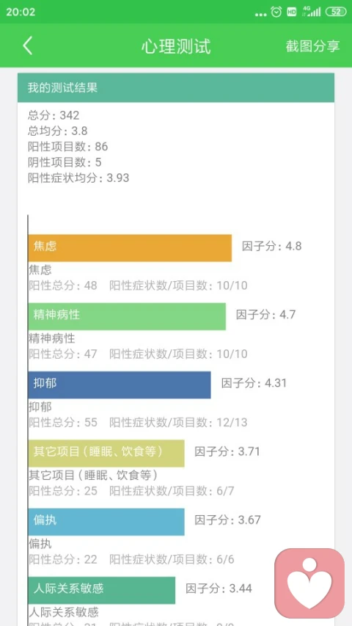Tap the alarm clock status icon
Viewport: 352px width, 626px height.
[276, 12]
